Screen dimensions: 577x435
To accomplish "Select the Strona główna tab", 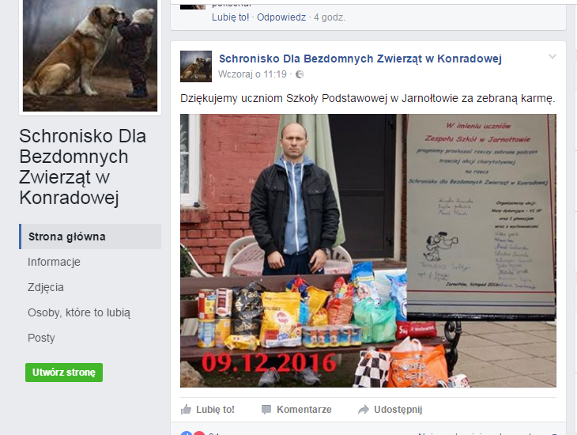I will click(x=90, y=236).
